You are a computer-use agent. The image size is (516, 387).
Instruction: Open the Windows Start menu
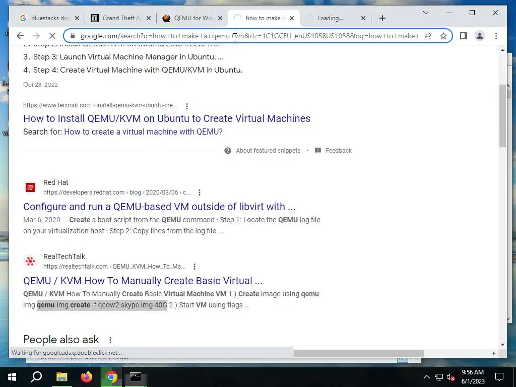12,377
